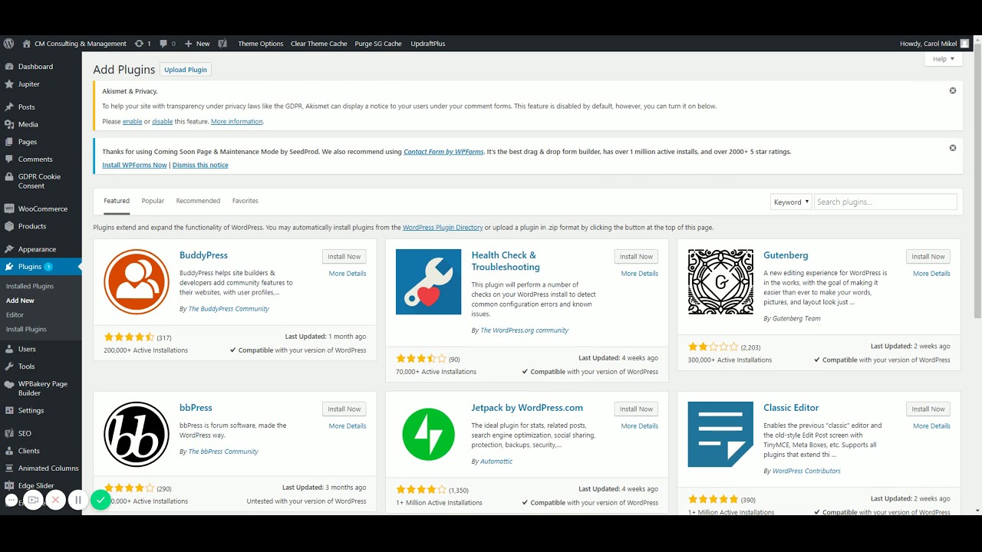The width and height of the screenshot is (982, 552).
Task: Click the Install WPForms Now link
Action: (134, 165)
